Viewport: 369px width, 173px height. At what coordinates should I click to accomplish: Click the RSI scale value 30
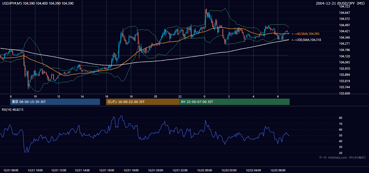click(x=341, y=147)
